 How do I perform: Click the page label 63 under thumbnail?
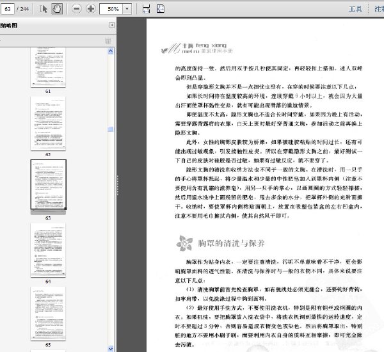[48, 218]
